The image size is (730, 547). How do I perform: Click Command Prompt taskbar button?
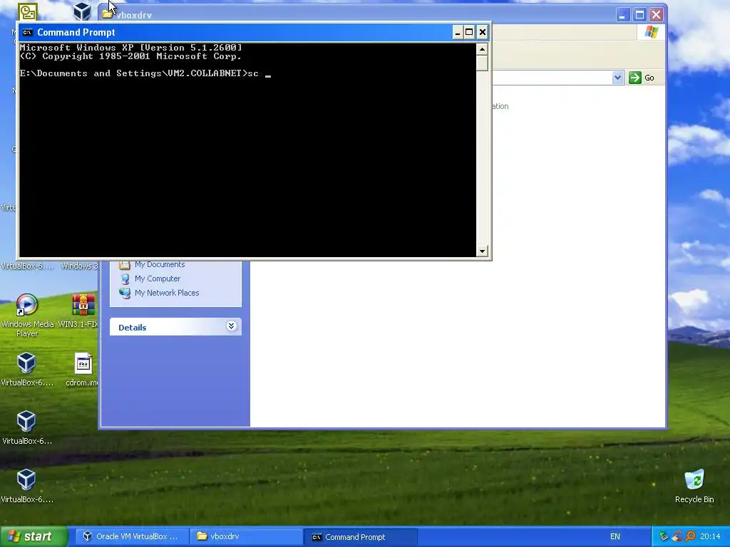pos(360,537)
